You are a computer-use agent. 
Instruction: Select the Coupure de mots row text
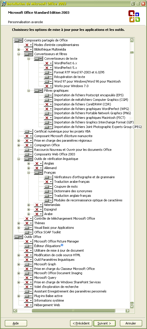66,186
